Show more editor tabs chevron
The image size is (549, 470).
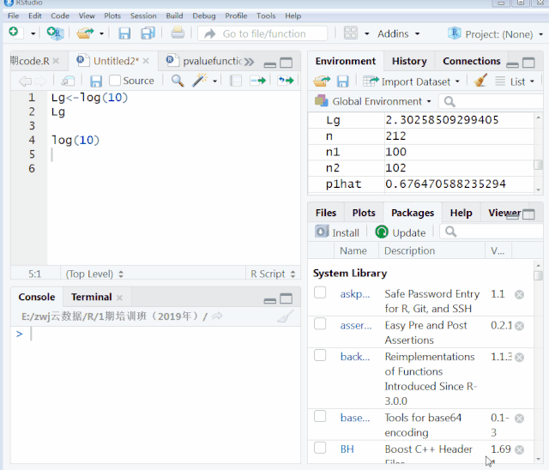[249, 62]
